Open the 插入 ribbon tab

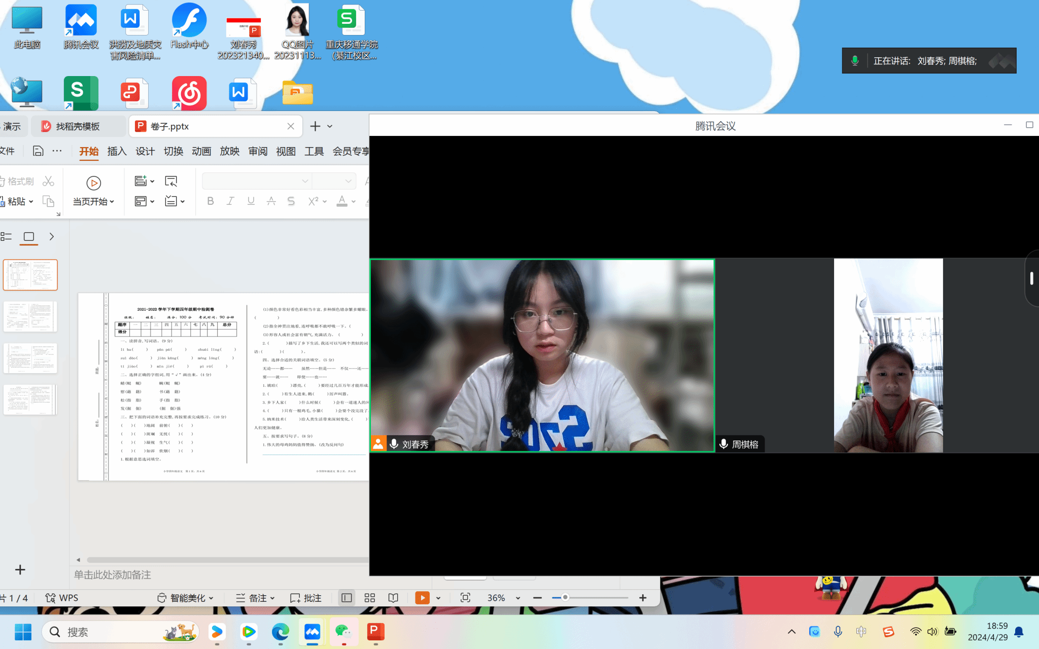click(117, 151)
